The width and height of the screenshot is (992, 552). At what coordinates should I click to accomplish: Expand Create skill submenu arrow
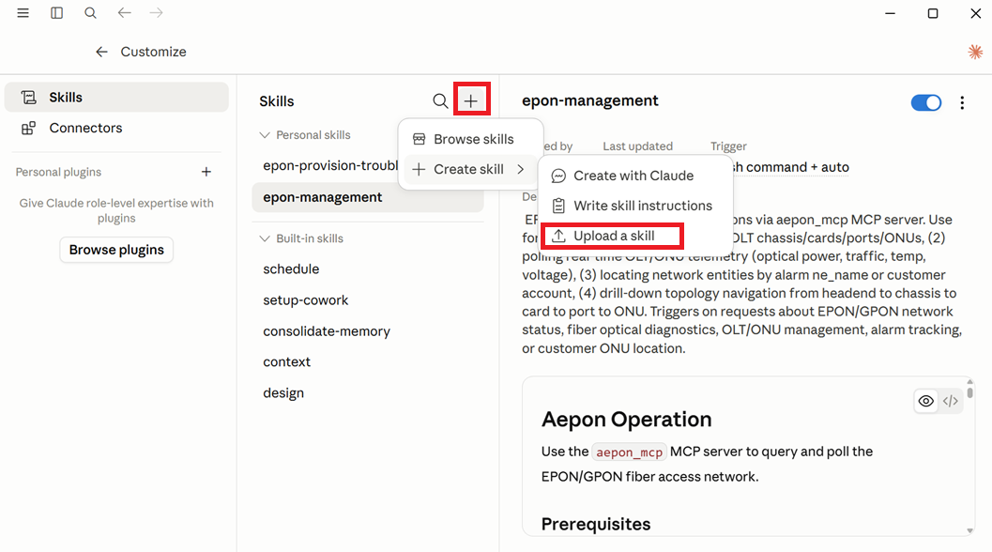point(521,170)
